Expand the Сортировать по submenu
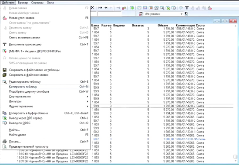The image size is (239, 165). coord(45,97)
